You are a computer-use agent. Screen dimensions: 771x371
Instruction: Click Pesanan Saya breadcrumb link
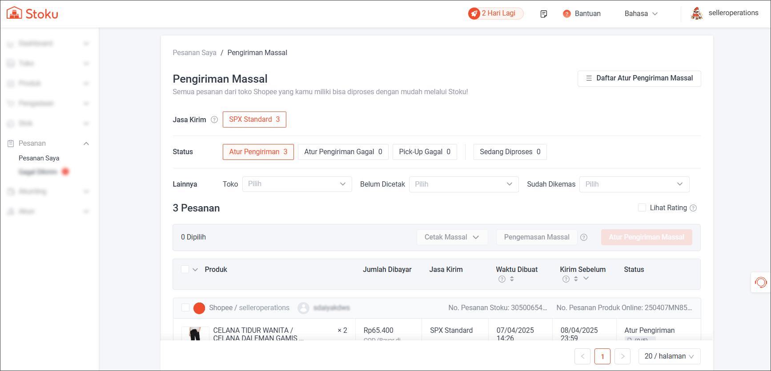194,52
